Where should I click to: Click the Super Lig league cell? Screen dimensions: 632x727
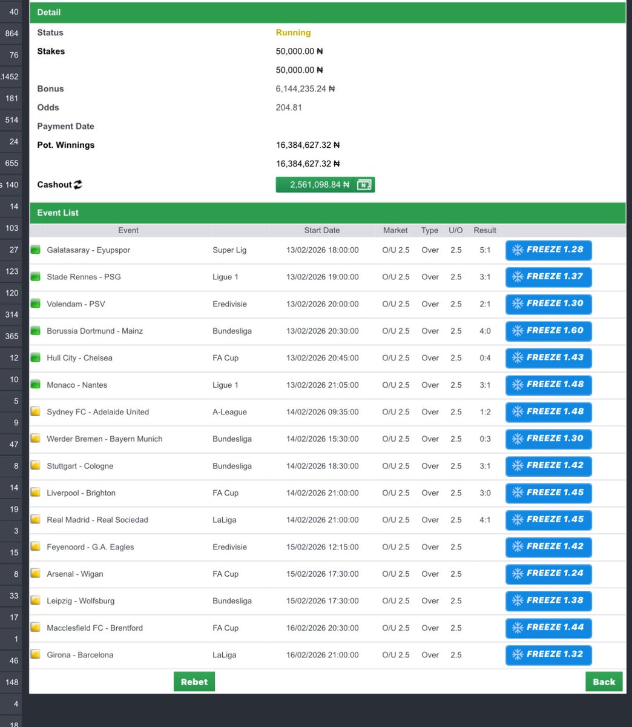[x=229, y=250]
